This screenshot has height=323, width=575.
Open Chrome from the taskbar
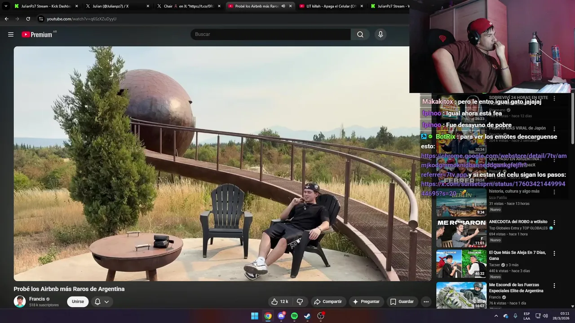tap(268, 316)
